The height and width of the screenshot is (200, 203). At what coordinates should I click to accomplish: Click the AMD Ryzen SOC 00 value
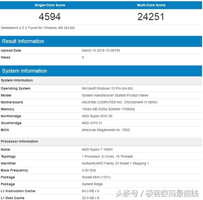pos(97,116)
